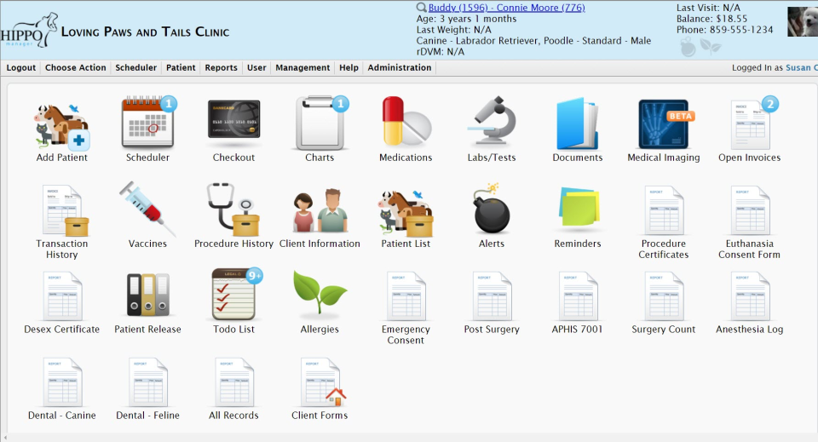
Task: Click the Phone: 859-555-1234 text
Action: tap(724, 30)
